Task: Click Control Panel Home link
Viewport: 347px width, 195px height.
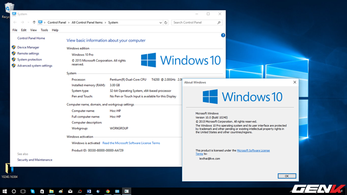Action: click(31, 38)
